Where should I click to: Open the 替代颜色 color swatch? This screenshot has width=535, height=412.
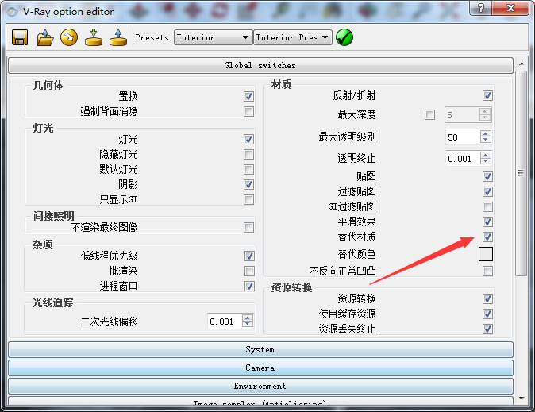pos(486,255)
